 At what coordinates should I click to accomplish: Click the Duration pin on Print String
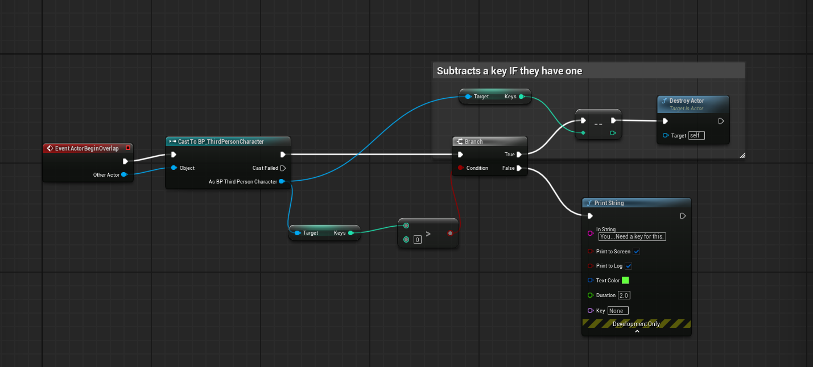click(591, 295)
